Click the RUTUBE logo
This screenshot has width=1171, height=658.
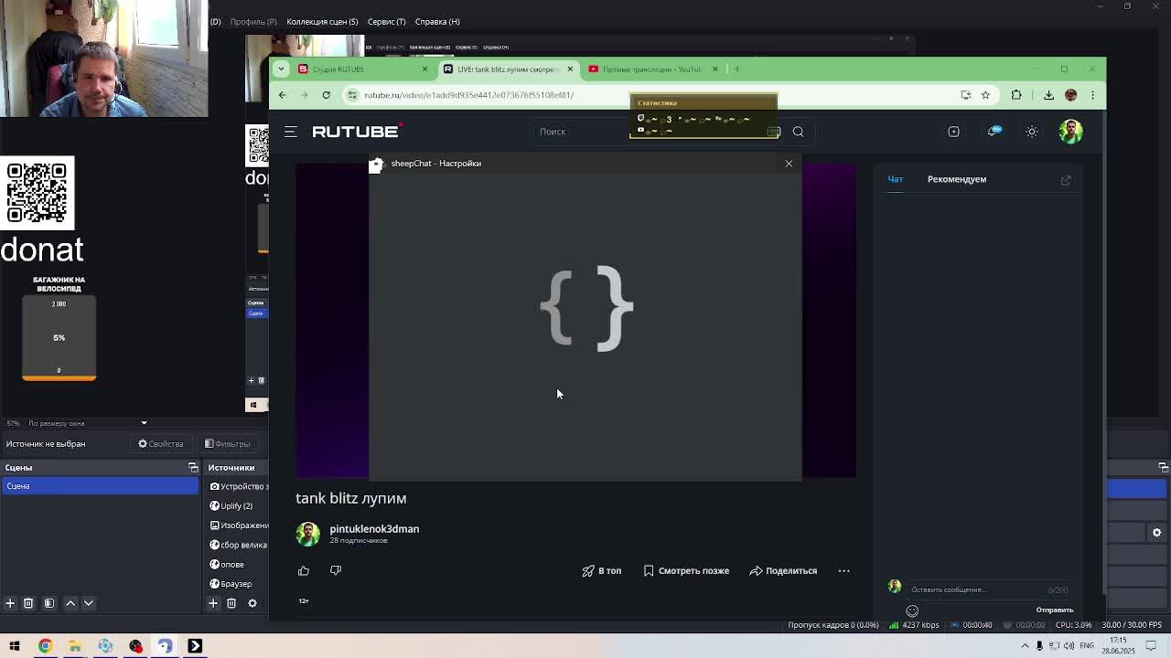pyautogui.click(x=358, y=132)
